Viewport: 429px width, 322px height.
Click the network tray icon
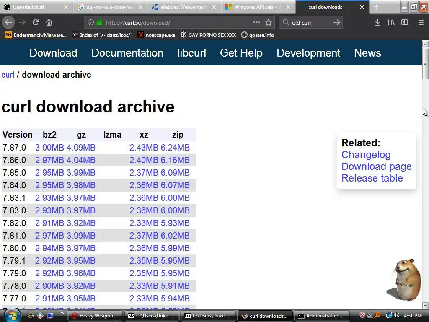(x=389, y=315)
